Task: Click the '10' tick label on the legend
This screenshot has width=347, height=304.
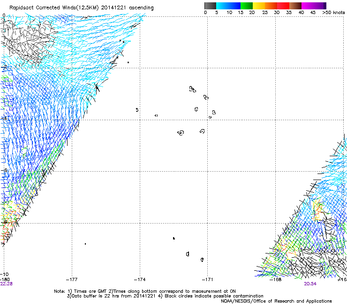Action: (x=229, y=13)
